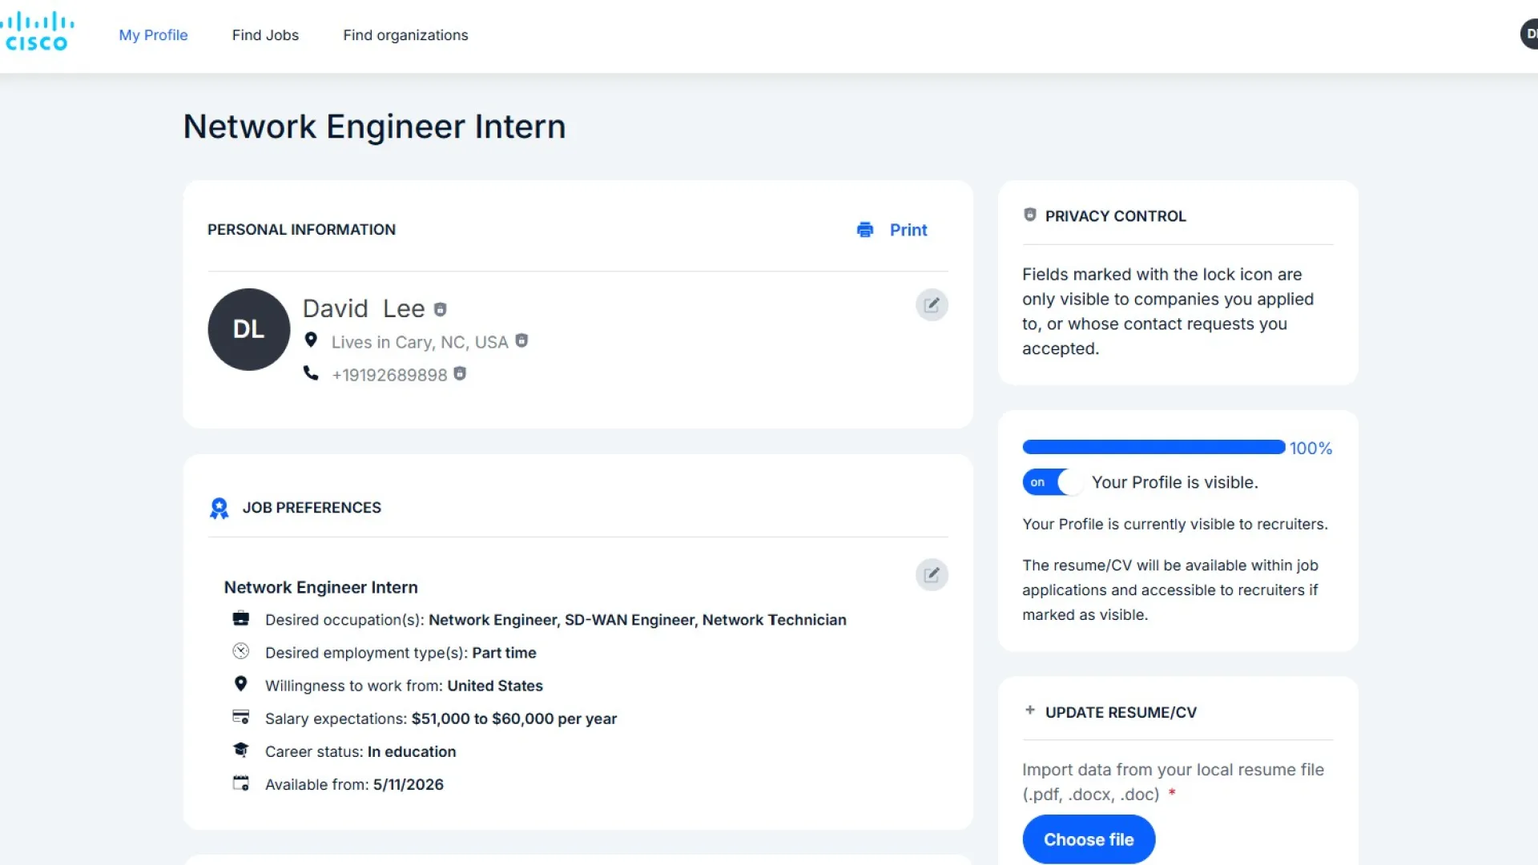Click lock icon beside David Lee
Screen dimensions: 1538x865
pyautogui.click(x=440, y=309)
